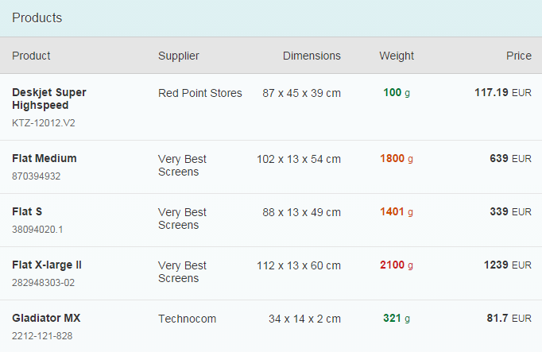Open the Flat S product entry
Image resolution: width=542 pixels, height=352 pixels.
(x=26, y=211)
